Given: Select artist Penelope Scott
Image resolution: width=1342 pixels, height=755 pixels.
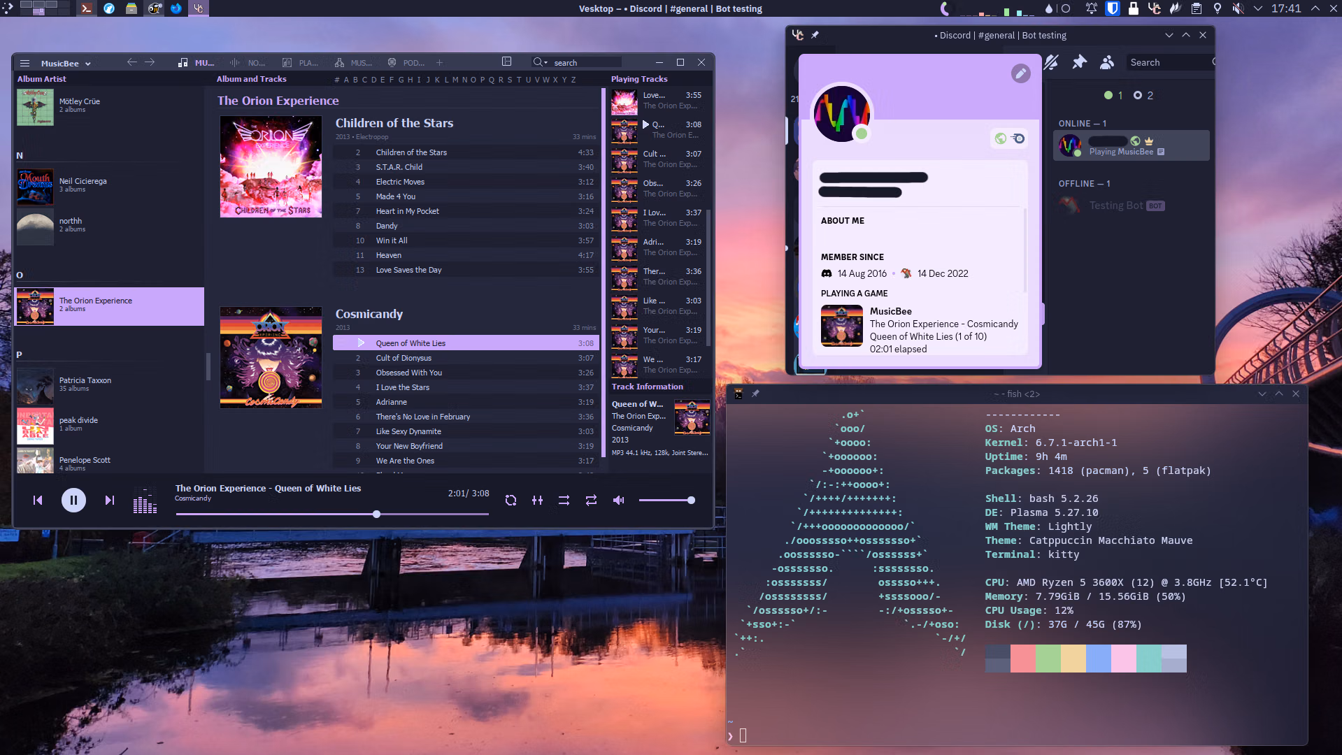Looking at the screenshot, I should pyautogui.click(x=110, y=461).
